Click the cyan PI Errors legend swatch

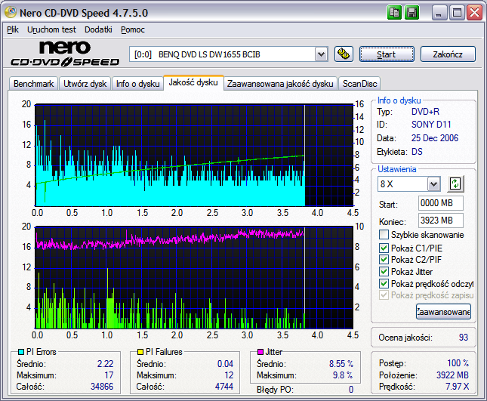pos(21,352)
